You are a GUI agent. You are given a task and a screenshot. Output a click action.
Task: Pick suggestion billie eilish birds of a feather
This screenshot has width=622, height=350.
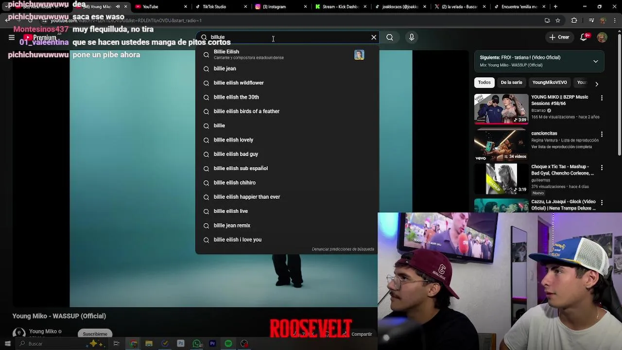287,111
